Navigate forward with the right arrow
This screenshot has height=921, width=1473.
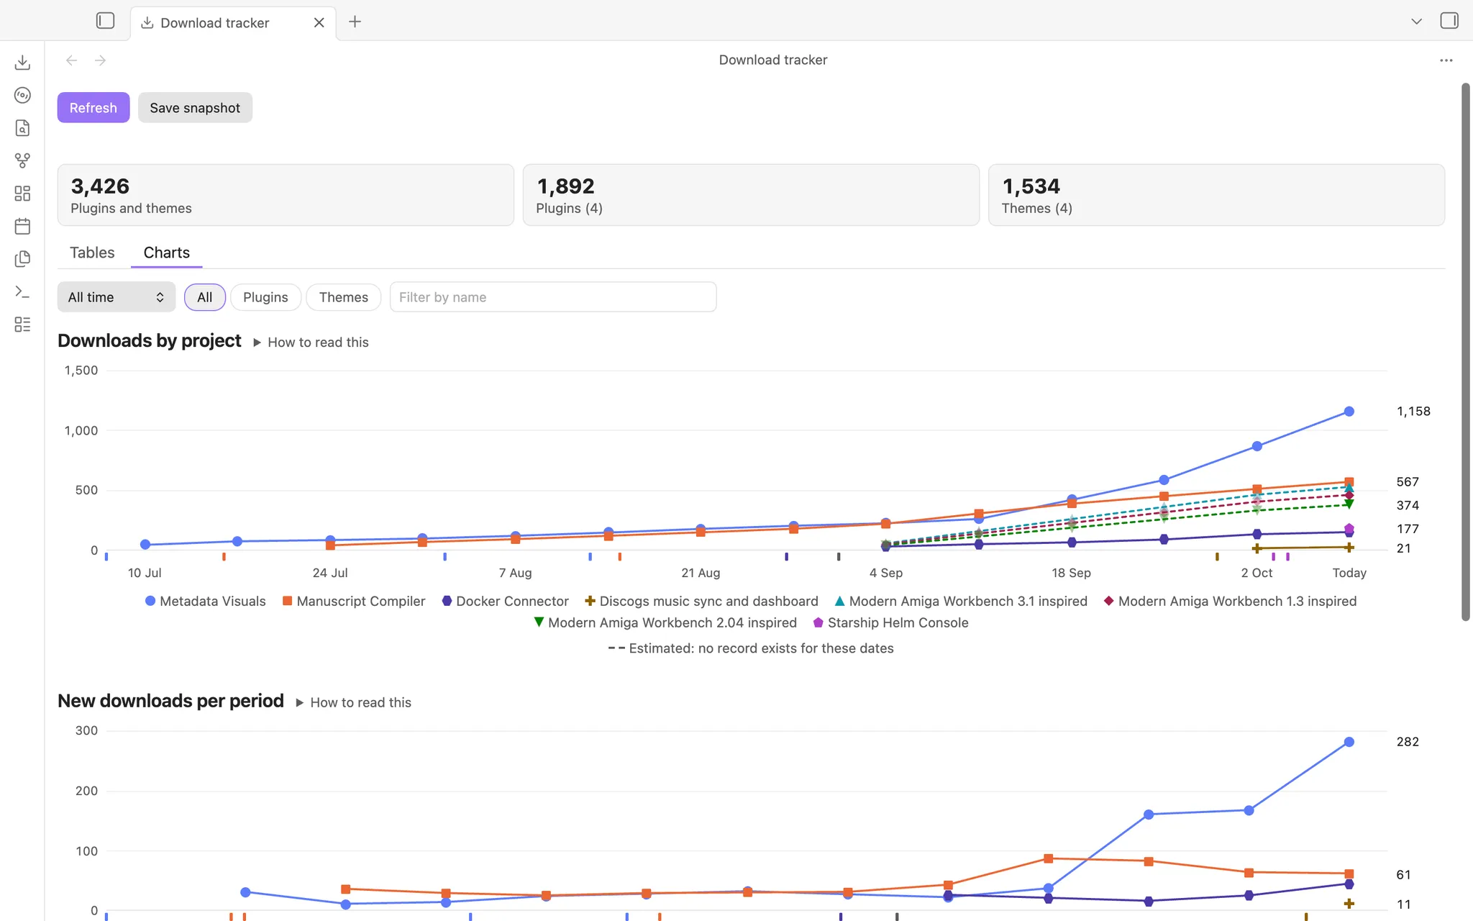coord(100,60)
